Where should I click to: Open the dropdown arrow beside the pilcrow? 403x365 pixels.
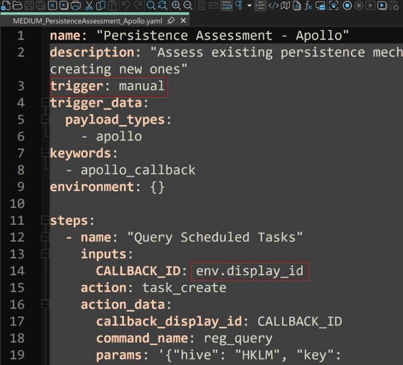(249, 5)
